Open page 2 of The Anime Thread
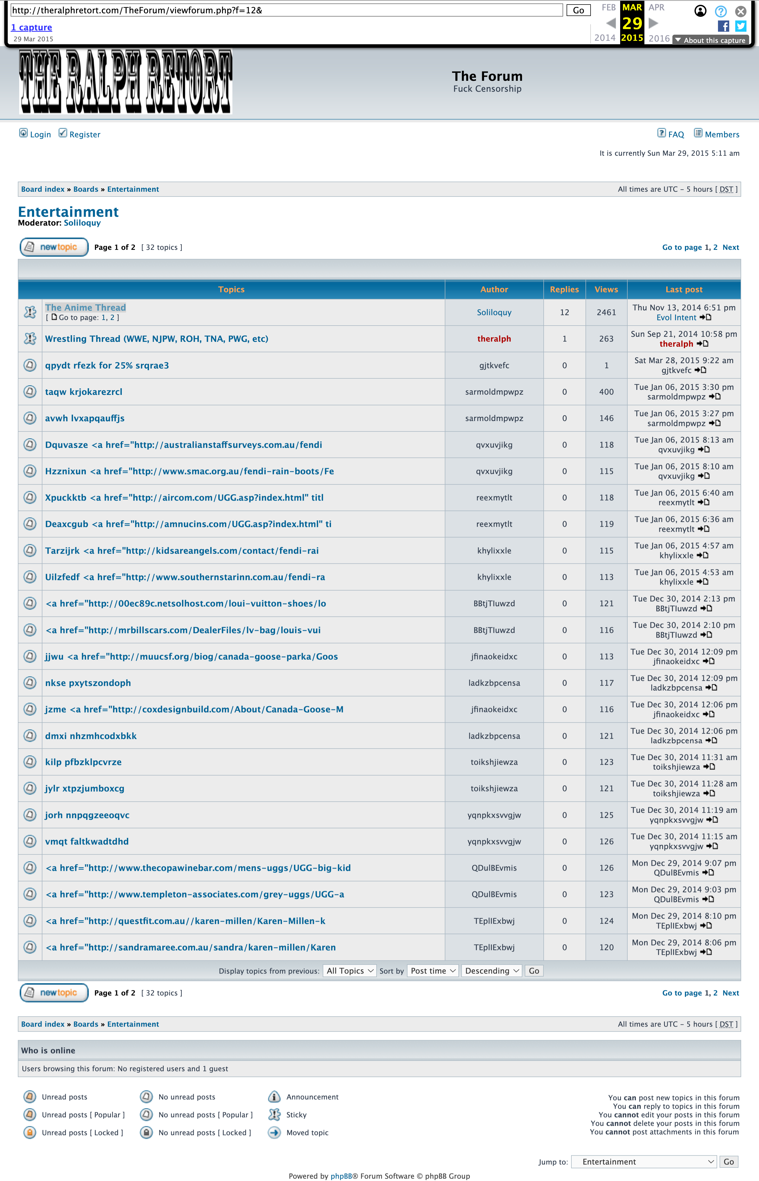This screenshot has width=759, height=1181. 112,318
